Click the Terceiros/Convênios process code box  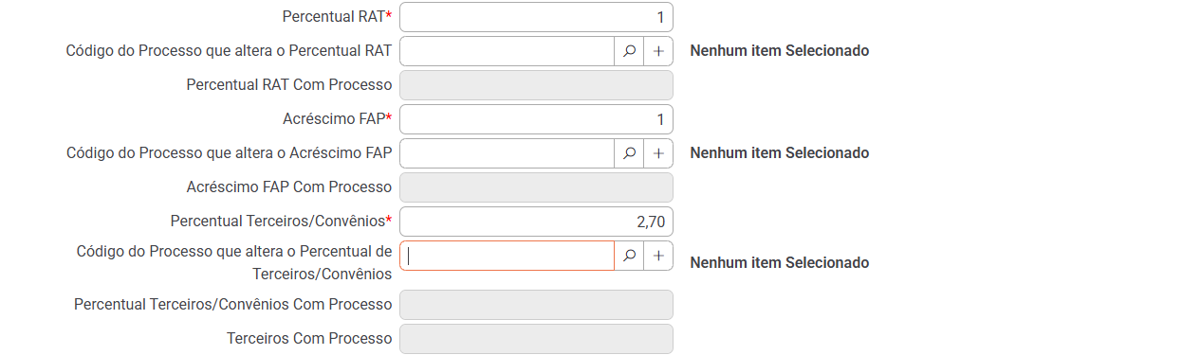click(508, 256)
